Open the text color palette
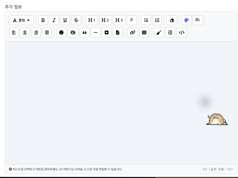238x178 pixels. click(186, 20)
